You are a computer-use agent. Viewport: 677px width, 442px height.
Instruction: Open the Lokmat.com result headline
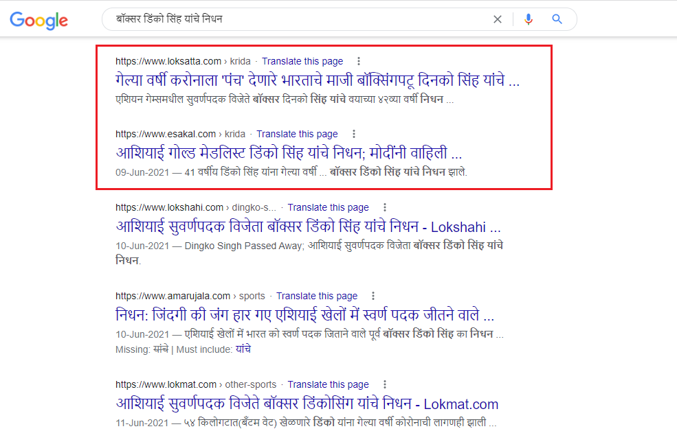[307, 404]
